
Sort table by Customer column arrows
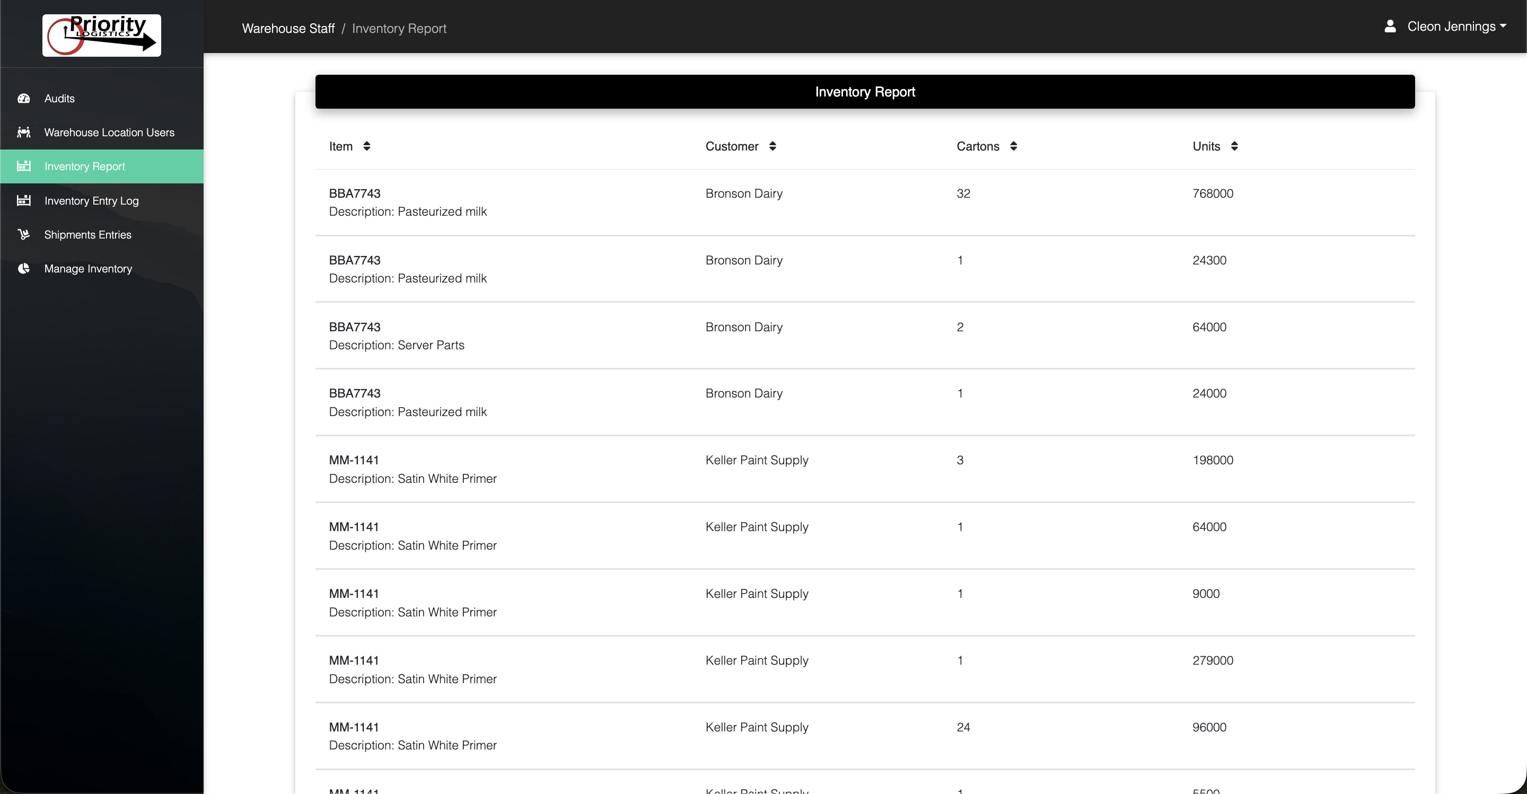(773, 146)
